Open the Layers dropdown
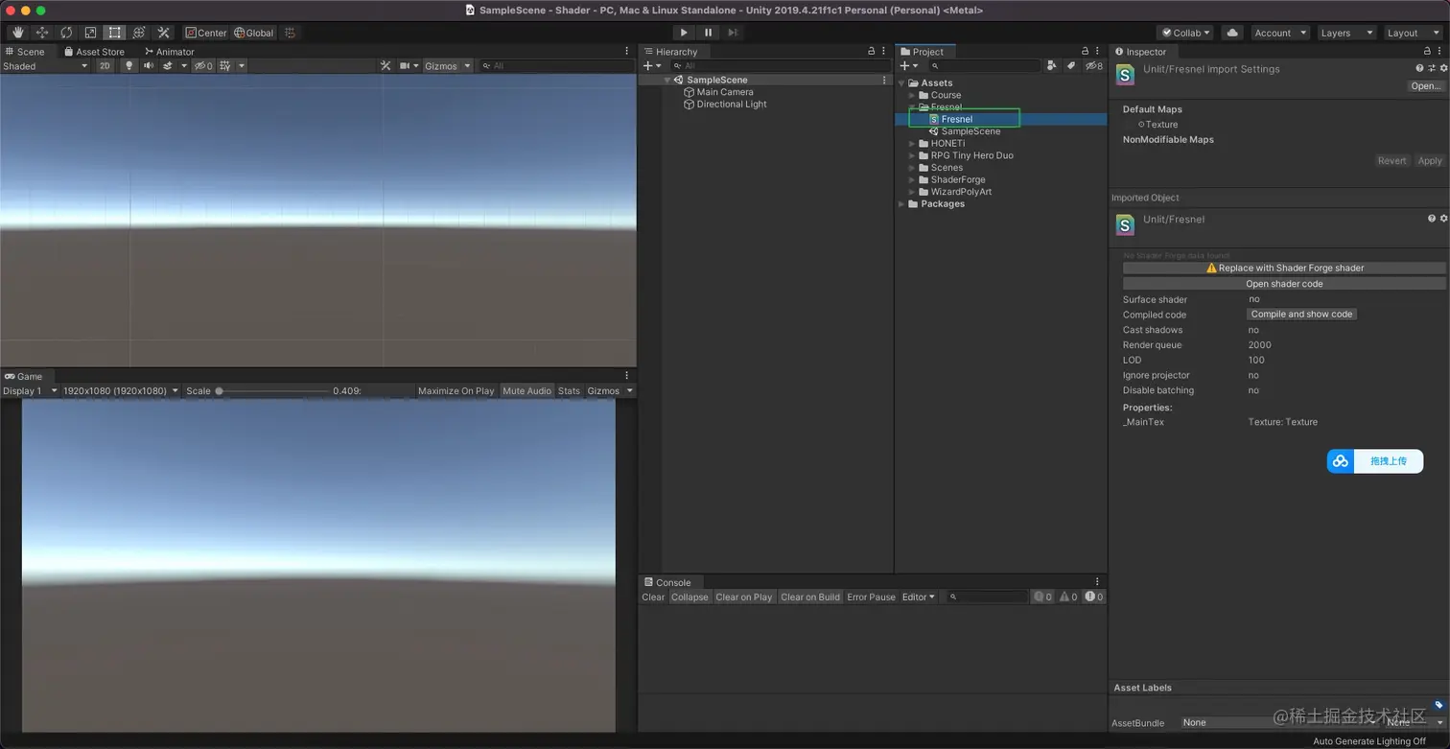Screen dimensions: 1450x749 coord(1346,33)
